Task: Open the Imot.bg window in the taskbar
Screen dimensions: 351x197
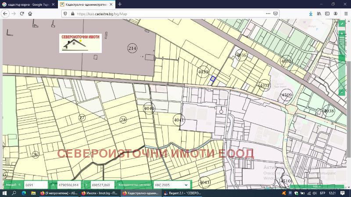Action: point(99,193)
